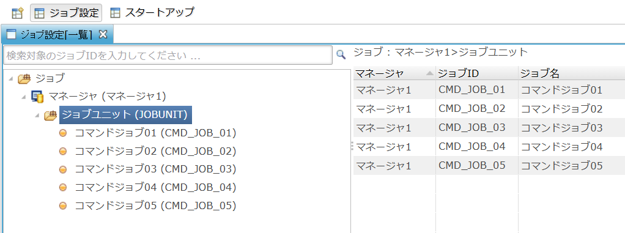
Task: Sort by the ジョブ名 column header
Action: pyautogui.click(x=572, y=73)
